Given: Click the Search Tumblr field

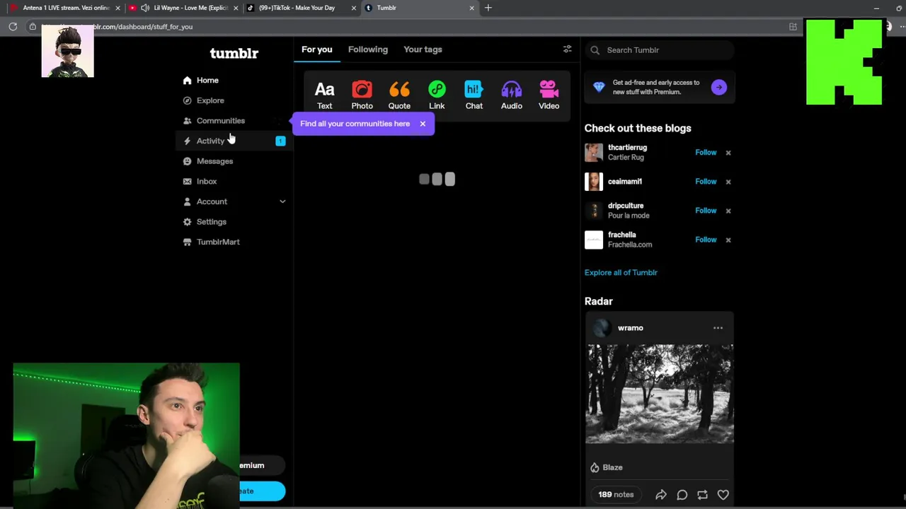Looking at the screenshot, I should (x=660, y=50).
